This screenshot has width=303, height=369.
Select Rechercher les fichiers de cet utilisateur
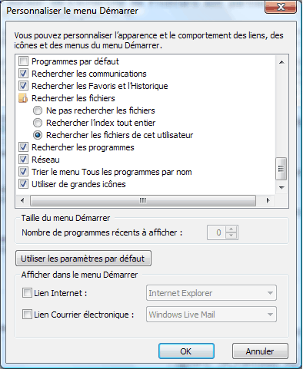[x=38, y=135]
